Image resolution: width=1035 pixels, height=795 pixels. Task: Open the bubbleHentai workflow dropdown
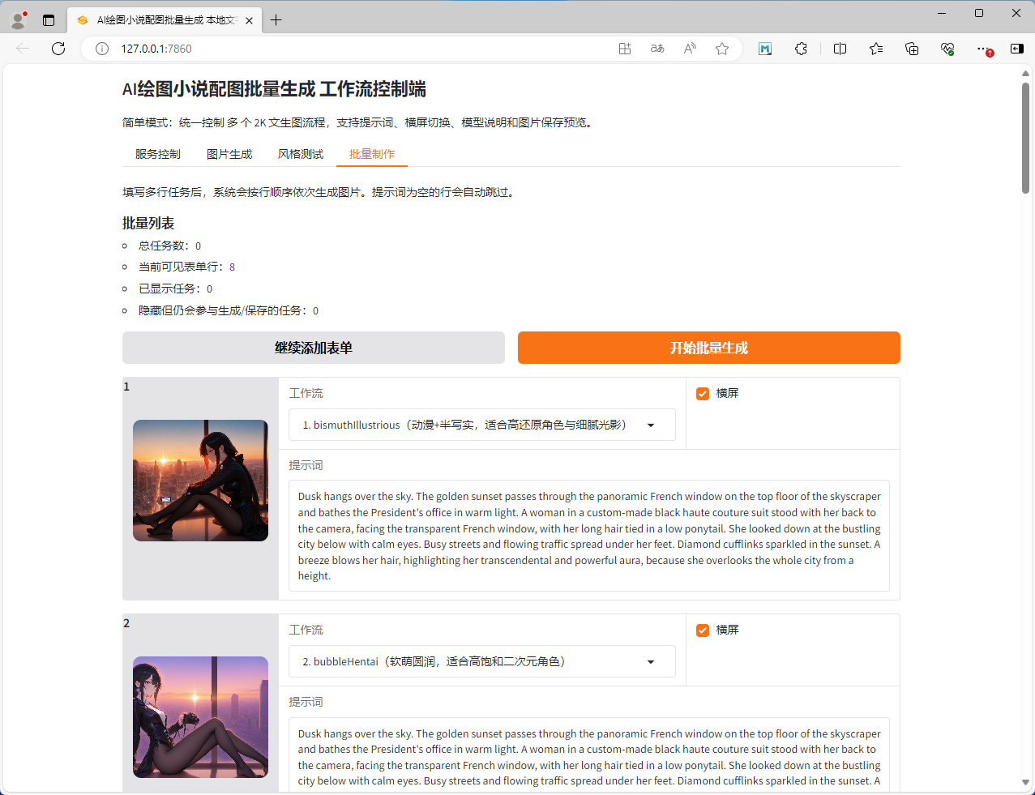pos(481,661)
